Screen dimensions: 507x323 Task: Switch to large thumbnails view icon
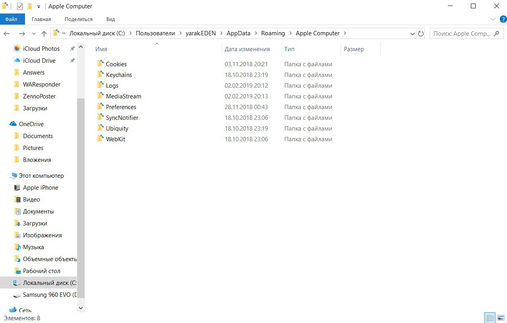(501, 318)
